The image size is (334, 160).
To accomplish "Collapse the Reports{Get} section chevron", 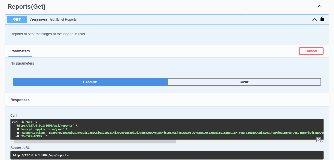I will (x=319, y=6).
